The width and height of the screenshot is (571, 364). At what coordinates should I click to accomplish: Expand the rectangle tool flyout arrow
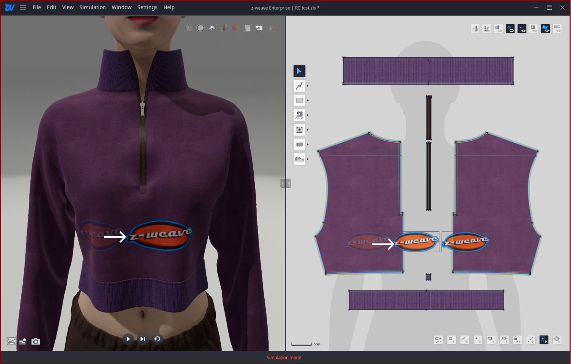[308, 100]
